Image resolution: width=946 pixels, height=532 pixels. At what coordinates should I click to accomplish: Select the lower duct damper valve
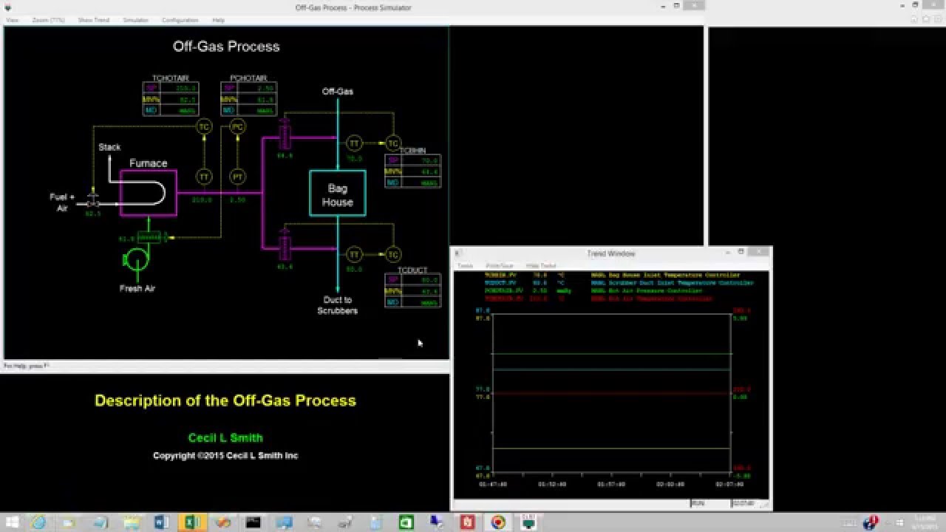click(x=285, y=245)
